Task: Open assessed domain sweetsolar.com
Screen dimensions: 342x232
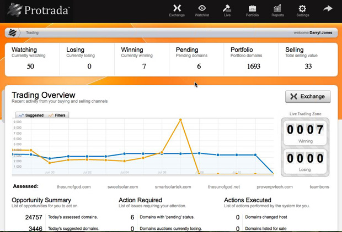Action: (x=123, y=187)
